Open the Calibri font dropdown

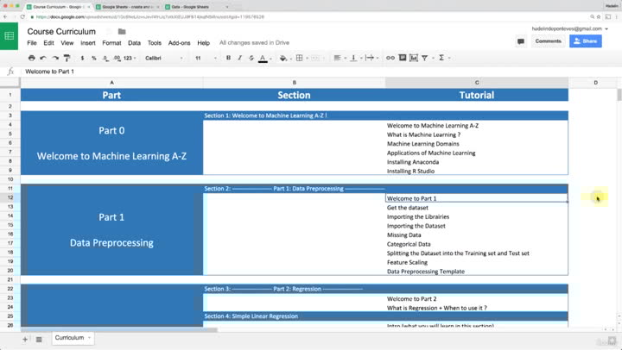(x=164, y=58)
